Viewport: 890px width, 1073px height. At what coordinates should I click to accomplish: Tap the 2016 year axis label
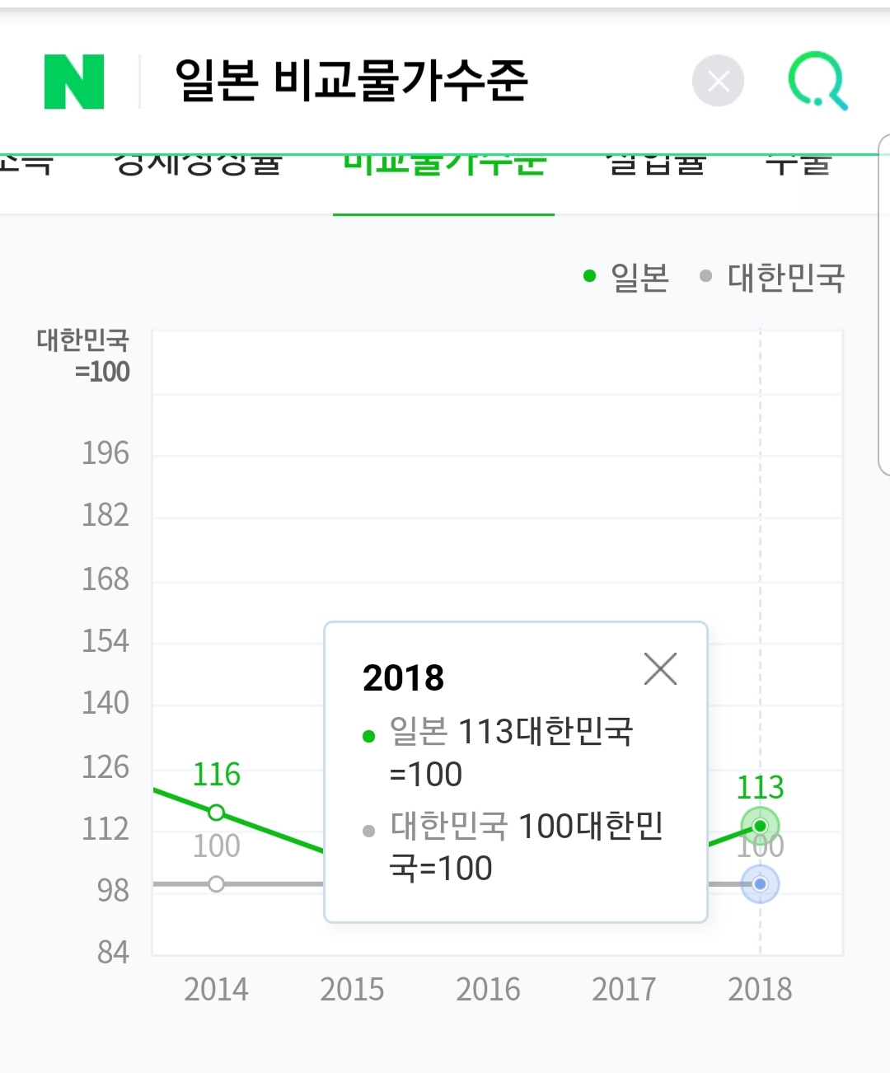pyautogui.click(x=488, y=989)
